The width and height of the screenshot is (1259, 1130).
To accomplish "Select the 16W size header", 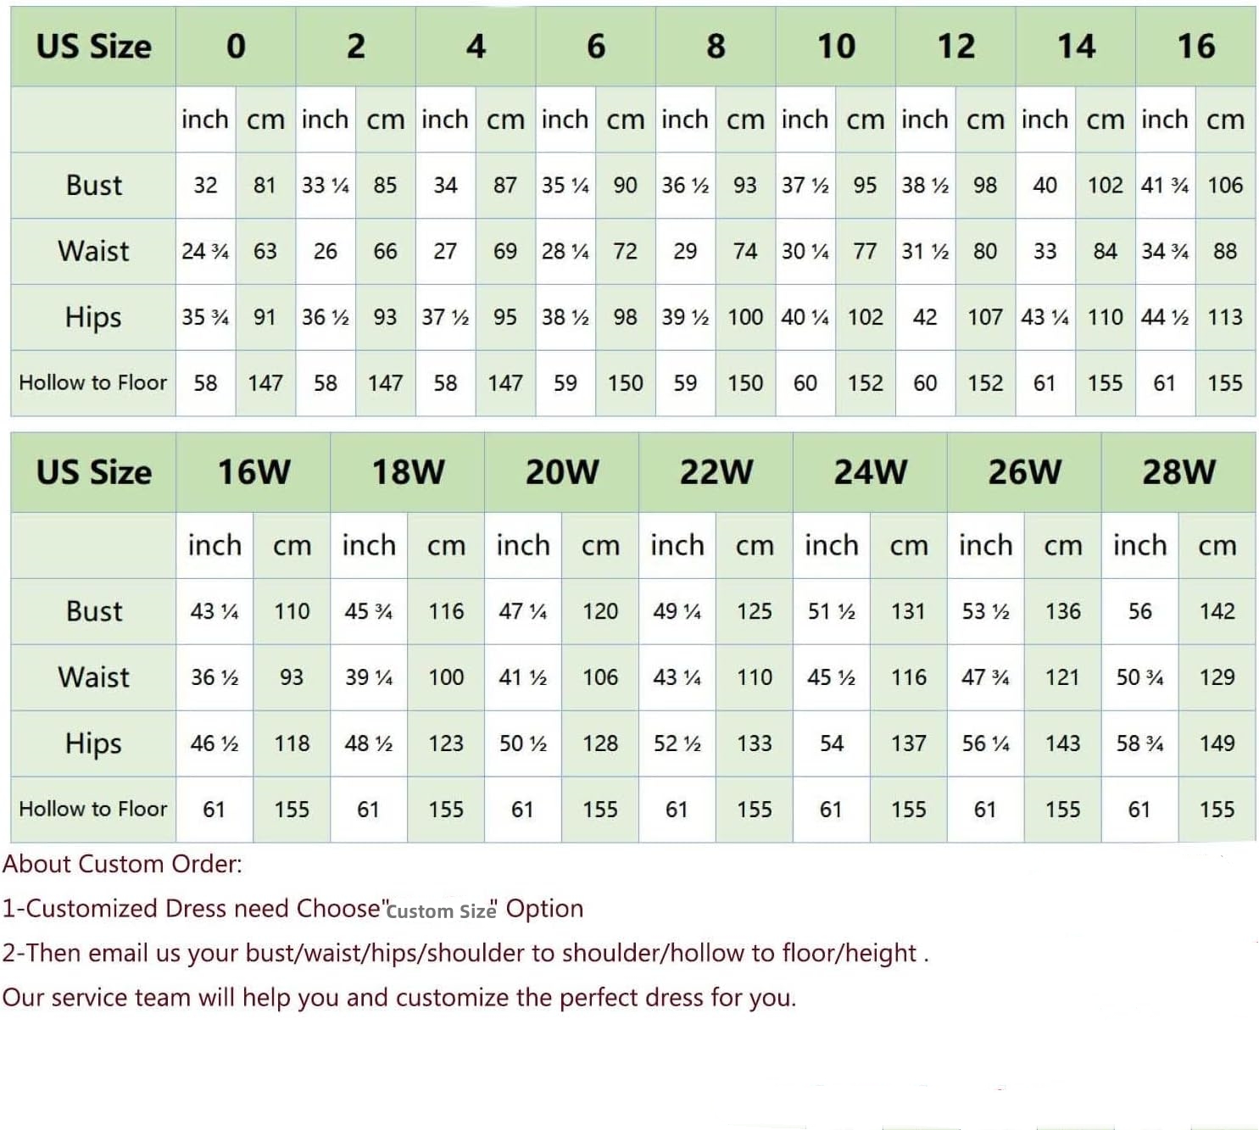I will point(253,472).
